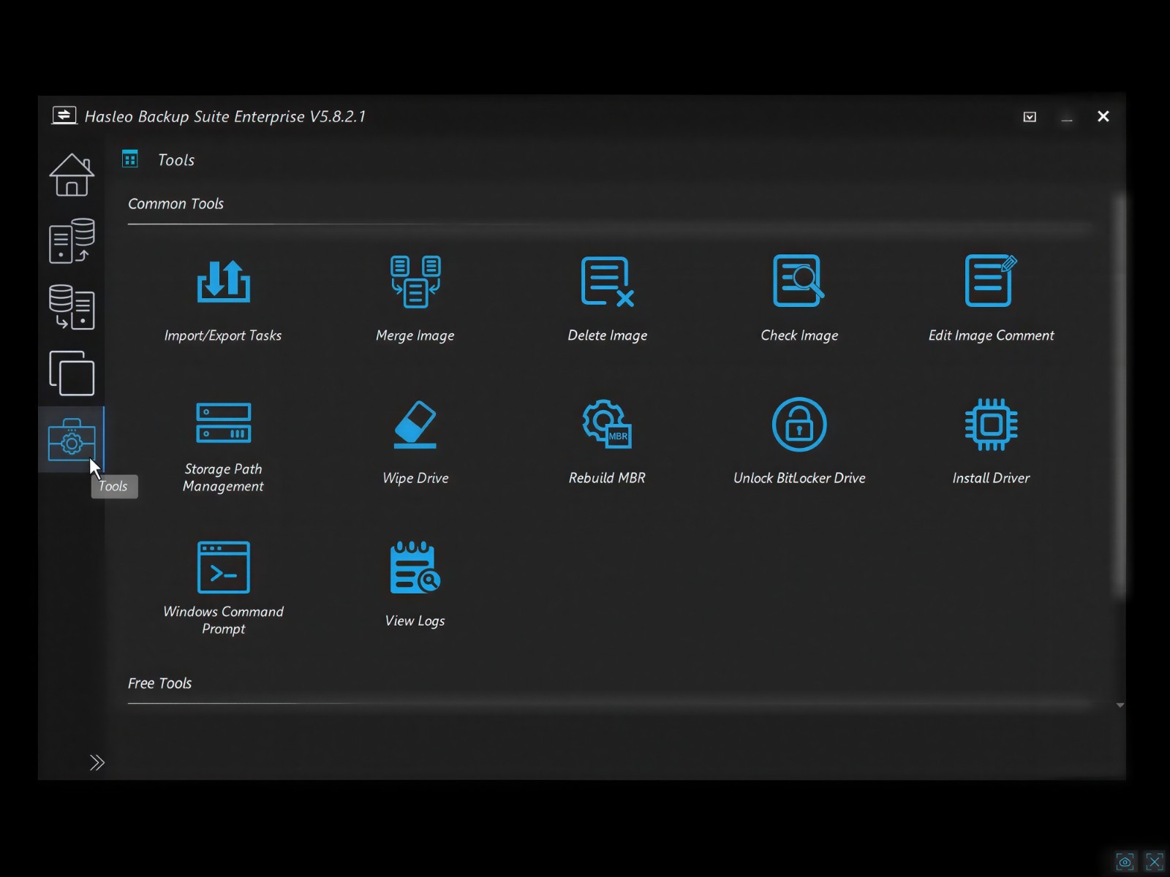Click the Import/Export Tasks label
Viewport: 1170px width, 877px height.
(223, 335)
